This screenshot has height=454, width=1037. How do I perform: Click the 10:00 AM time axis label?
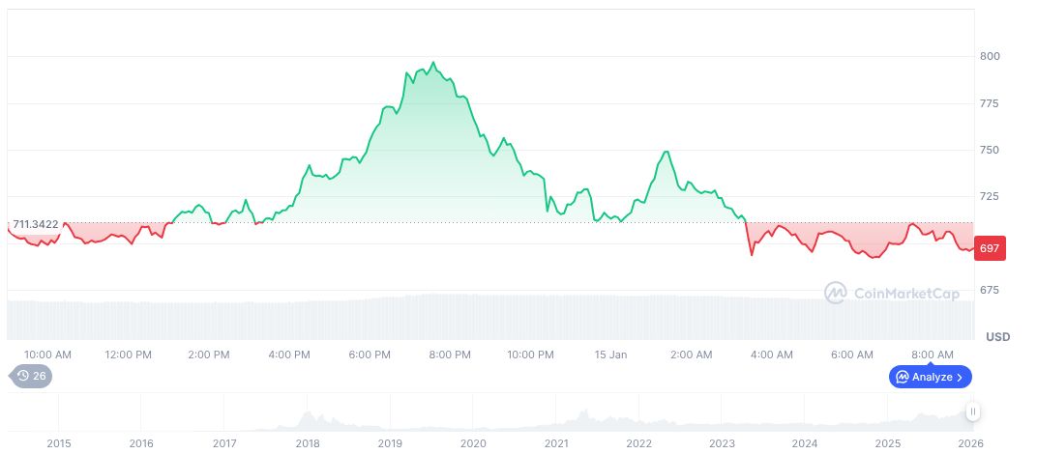(x=47, y=355)
